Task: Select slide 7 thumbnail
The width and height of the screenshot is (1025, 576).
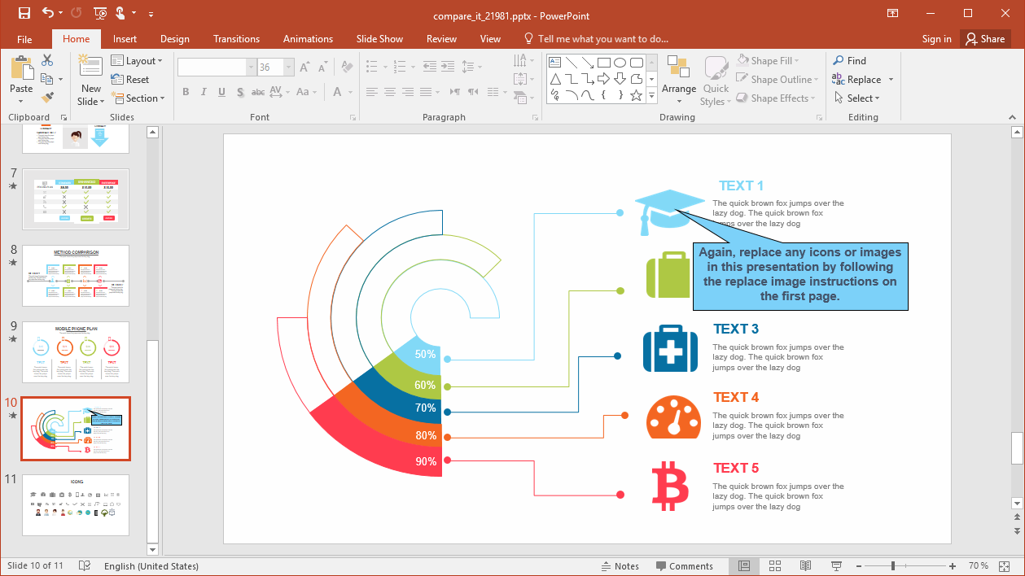Action: click(75, 199)
